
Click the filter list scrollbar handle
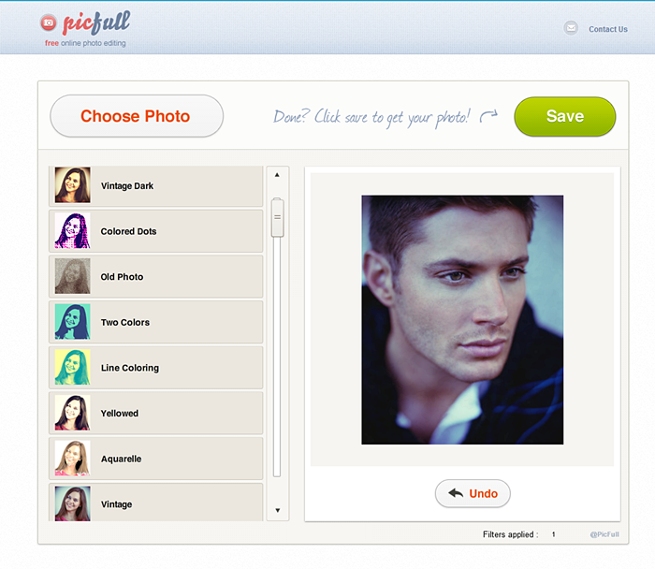tap(277, 217)
